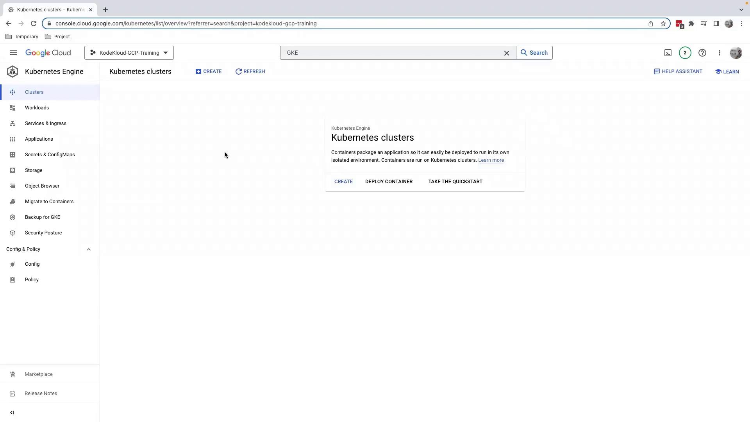Clear the GKE search text with X
This screenshot has height=422, width=750.
click(x=506, y=53)
